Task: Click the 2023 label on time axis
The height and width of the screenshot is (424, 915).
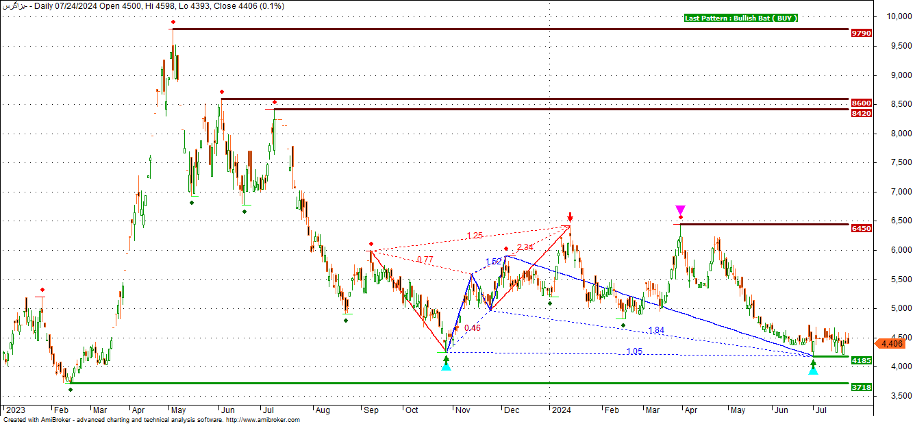Action: tap(16, 410)
